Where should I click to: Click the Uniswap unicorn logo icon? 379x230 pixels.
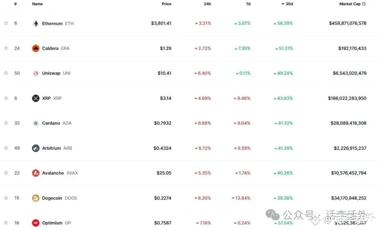coord(36,73)
